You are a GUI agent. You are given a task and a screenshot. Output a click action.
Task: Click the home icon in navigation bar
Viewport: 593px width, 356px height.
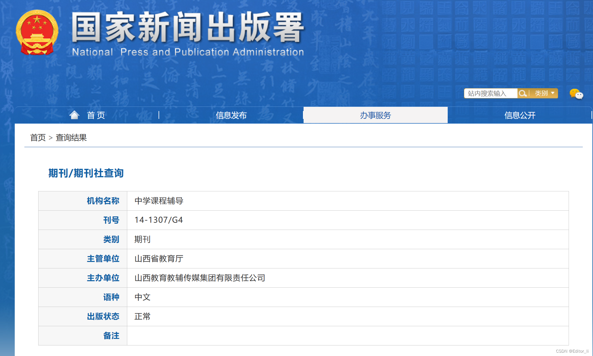point(74,115)
